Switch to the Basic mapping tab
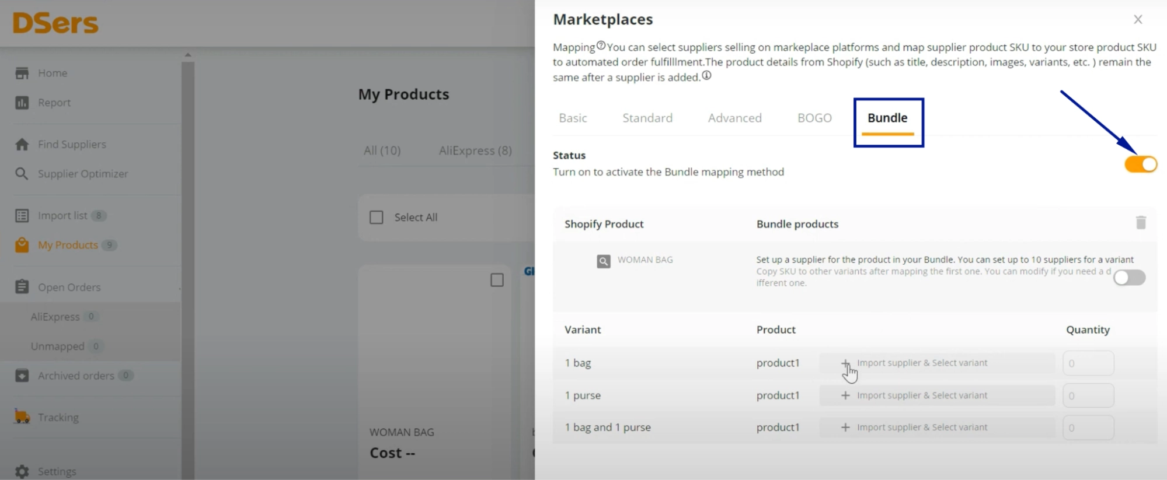Viewport: 1167px width, 480px height. (573, 118)
